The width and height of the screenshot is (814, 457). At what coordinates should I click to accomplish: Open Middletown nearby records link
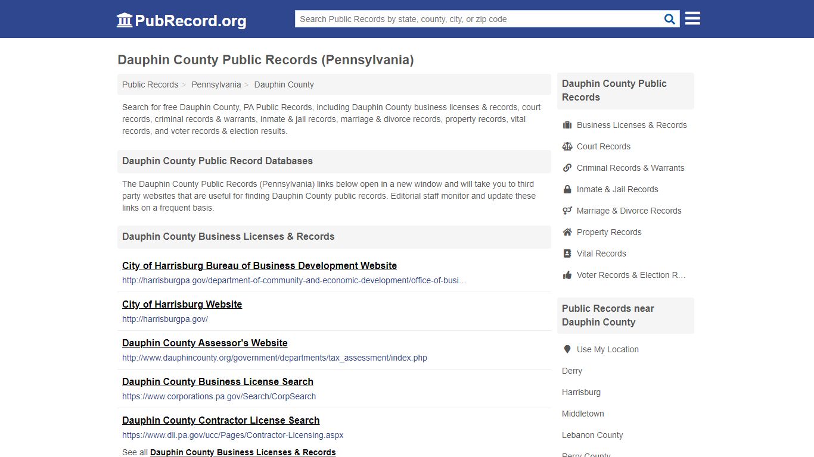583,414
